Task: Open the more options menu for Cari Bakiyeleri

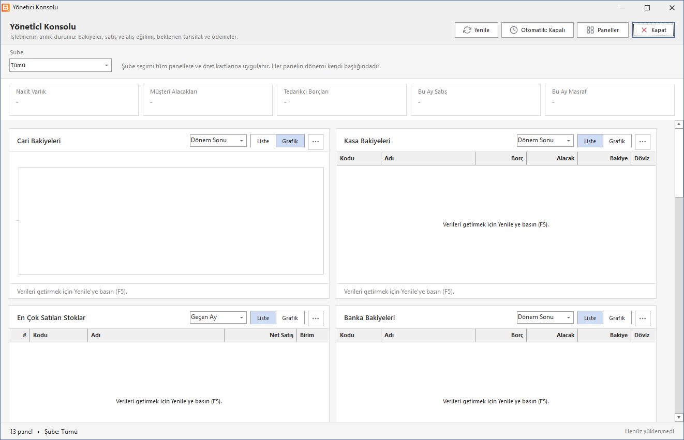Action: [316, 141]
